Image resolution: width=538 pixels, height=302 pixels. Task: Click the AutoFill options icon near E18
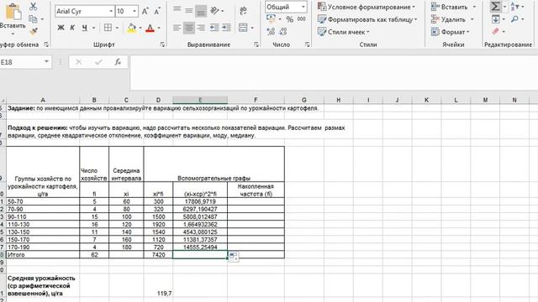point(234,257)
